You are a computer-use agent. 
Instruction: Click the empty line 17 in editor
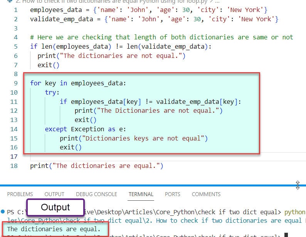[168, 157]
